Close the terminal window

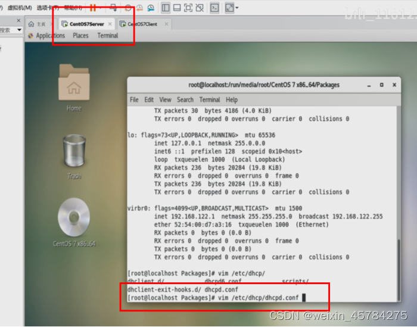click(394, 85)
